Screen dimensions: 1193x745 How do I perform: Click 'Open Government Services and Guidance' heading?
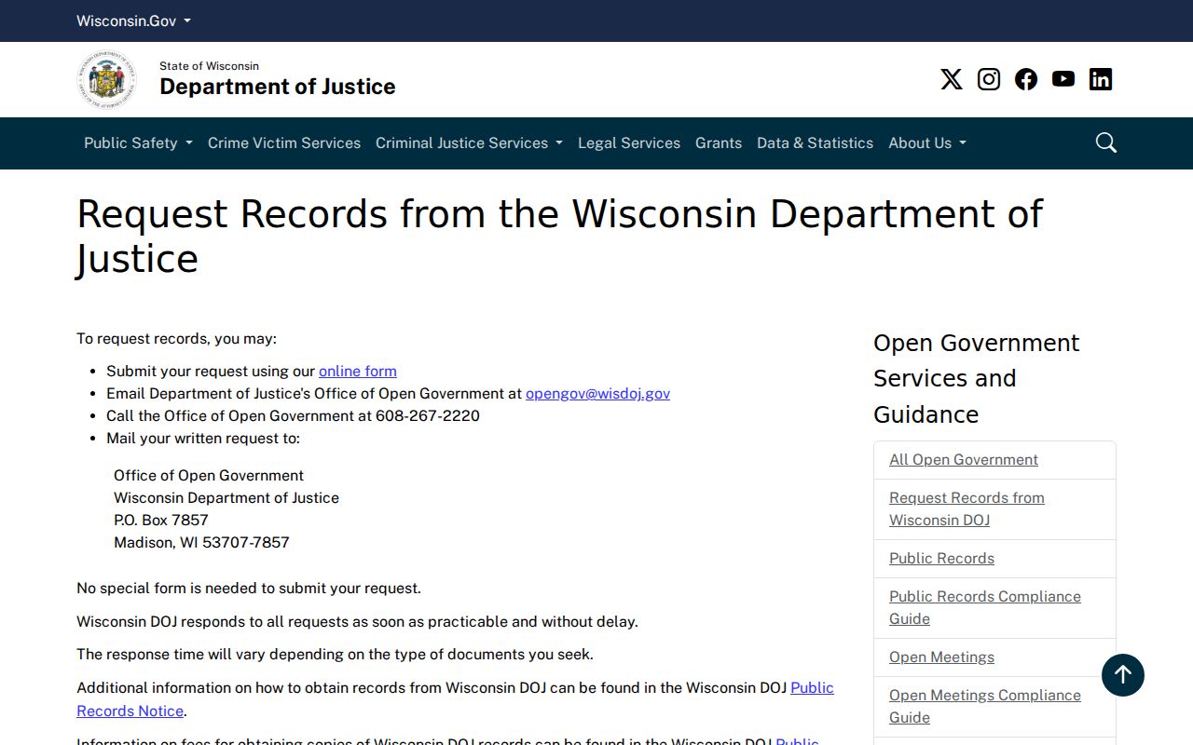(976, 378)
